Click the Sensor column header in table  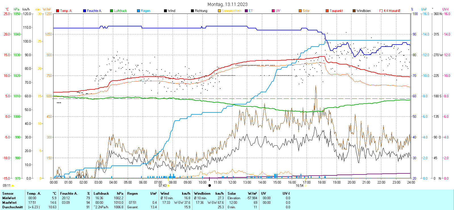(x=8, y=194)
